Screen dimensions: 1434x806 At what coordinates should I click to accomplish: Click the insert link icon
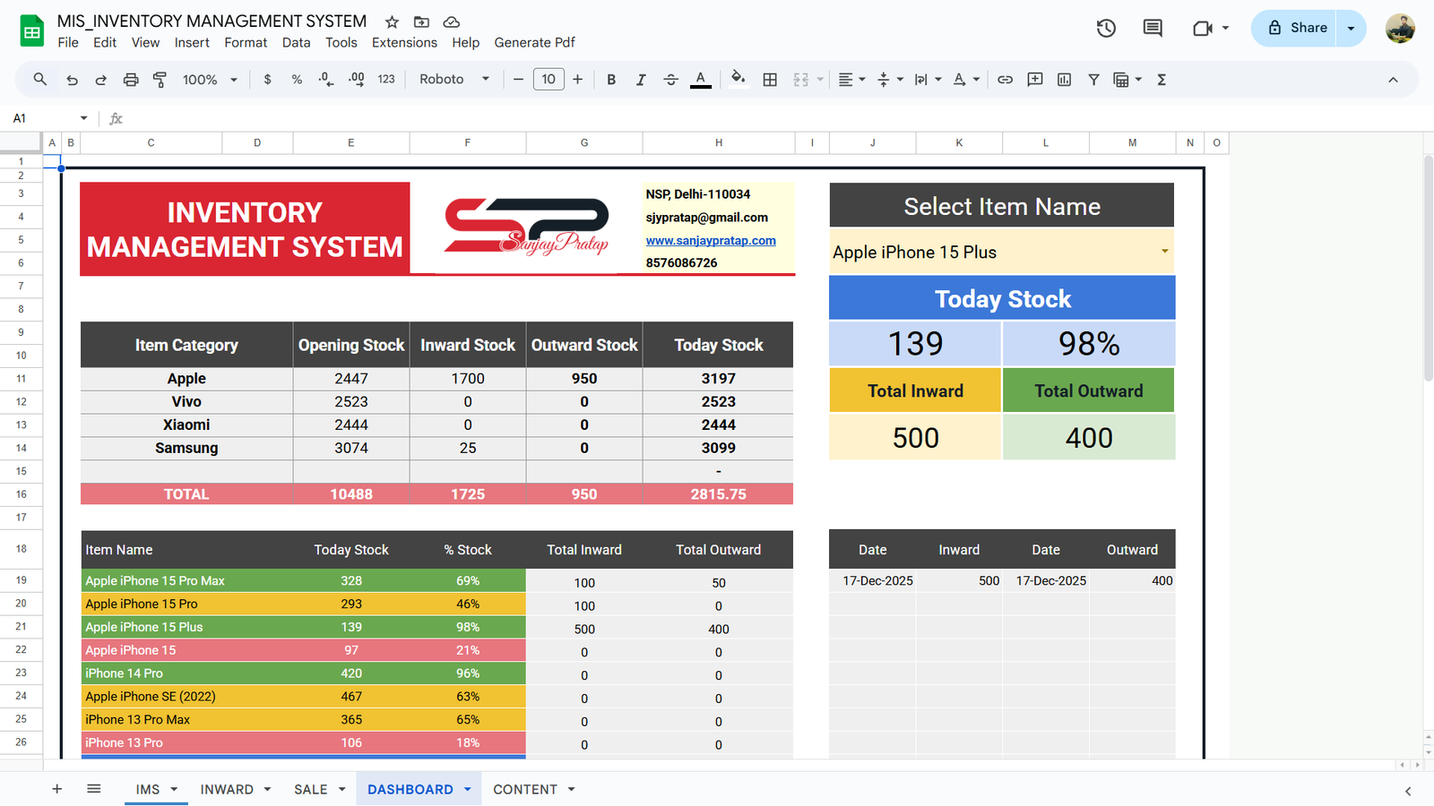pyautogui.click(x=1005, y=80)
